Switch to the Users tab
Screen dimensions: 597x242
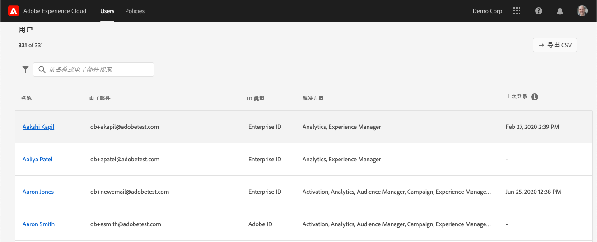tap(107, 11)
